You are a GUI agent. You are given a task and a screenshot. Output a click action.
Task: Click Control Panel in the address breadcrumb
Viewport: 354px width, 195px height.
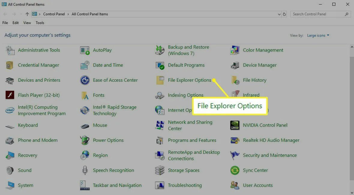pyautogui.click(x=54, y=14)
